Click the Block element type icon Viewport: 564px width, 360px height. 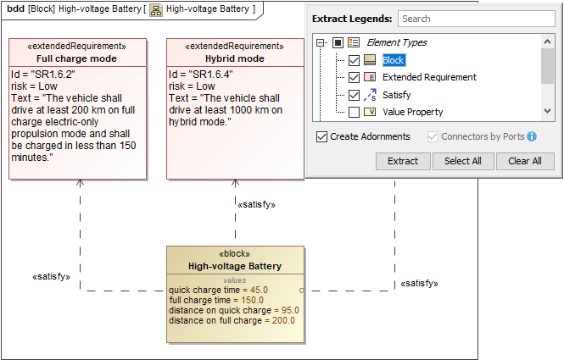370,60
